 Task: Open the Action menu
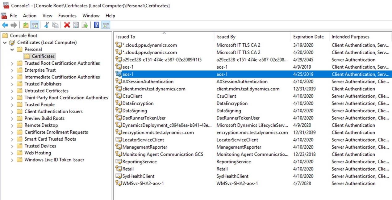click(x=30, y=16)
